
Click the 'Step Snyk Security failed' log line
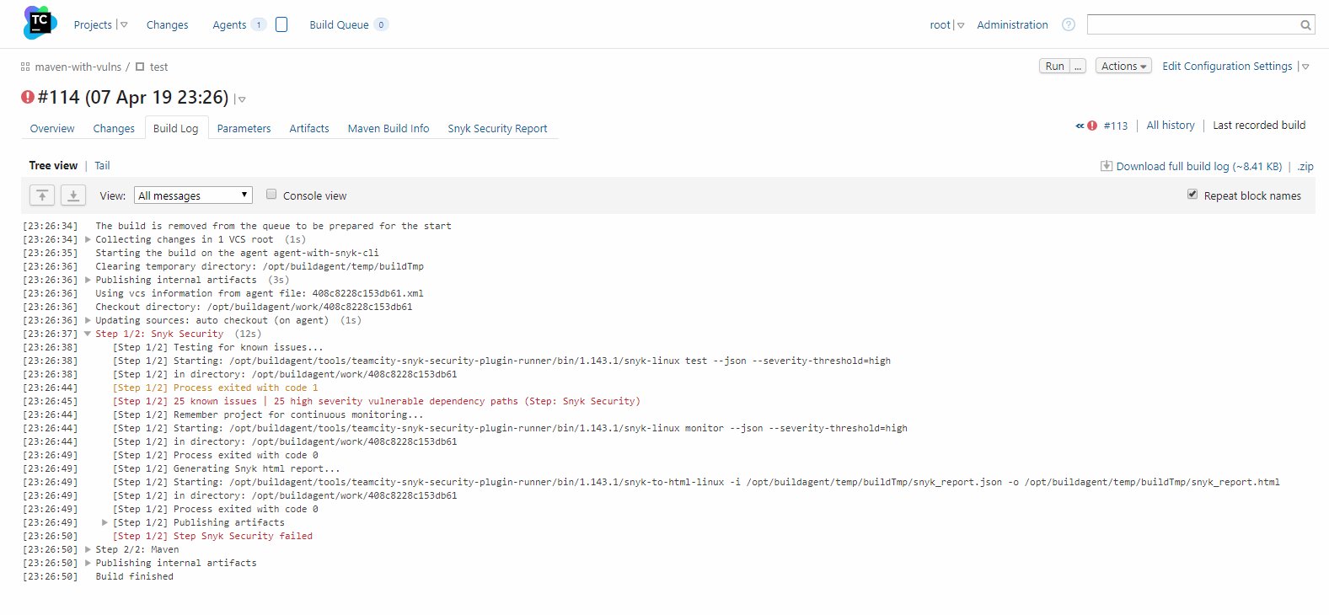212,536
